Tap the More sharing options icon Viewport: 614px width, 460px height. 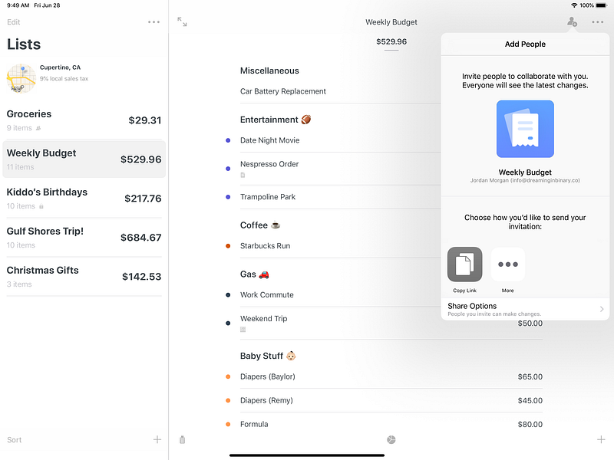508,264
